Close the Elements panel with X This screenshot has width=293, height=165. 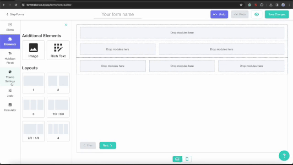[66, 25]
